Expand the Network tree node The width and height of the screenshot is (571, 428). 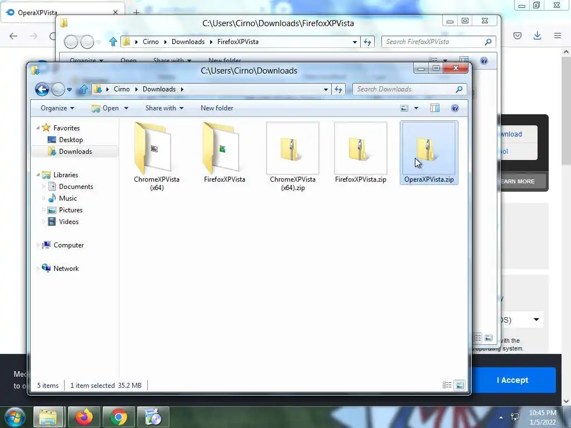coord(38,269)
